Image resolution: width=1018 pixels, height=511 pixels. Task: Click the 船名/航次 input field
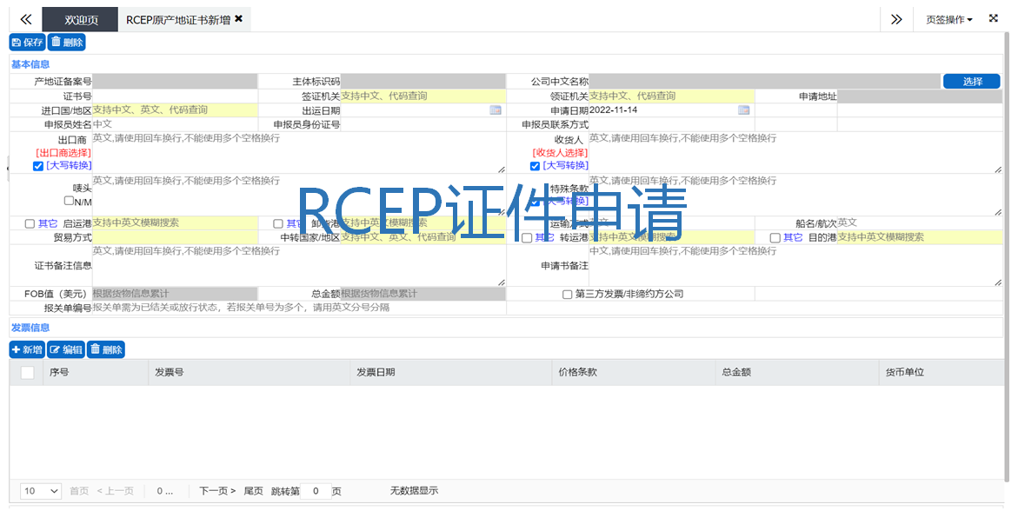[919, 222]
